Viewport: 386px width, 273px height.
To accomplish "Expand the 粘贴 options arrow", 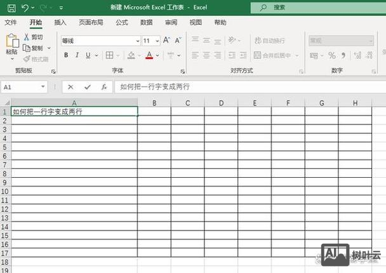I will tap(12, 59).
